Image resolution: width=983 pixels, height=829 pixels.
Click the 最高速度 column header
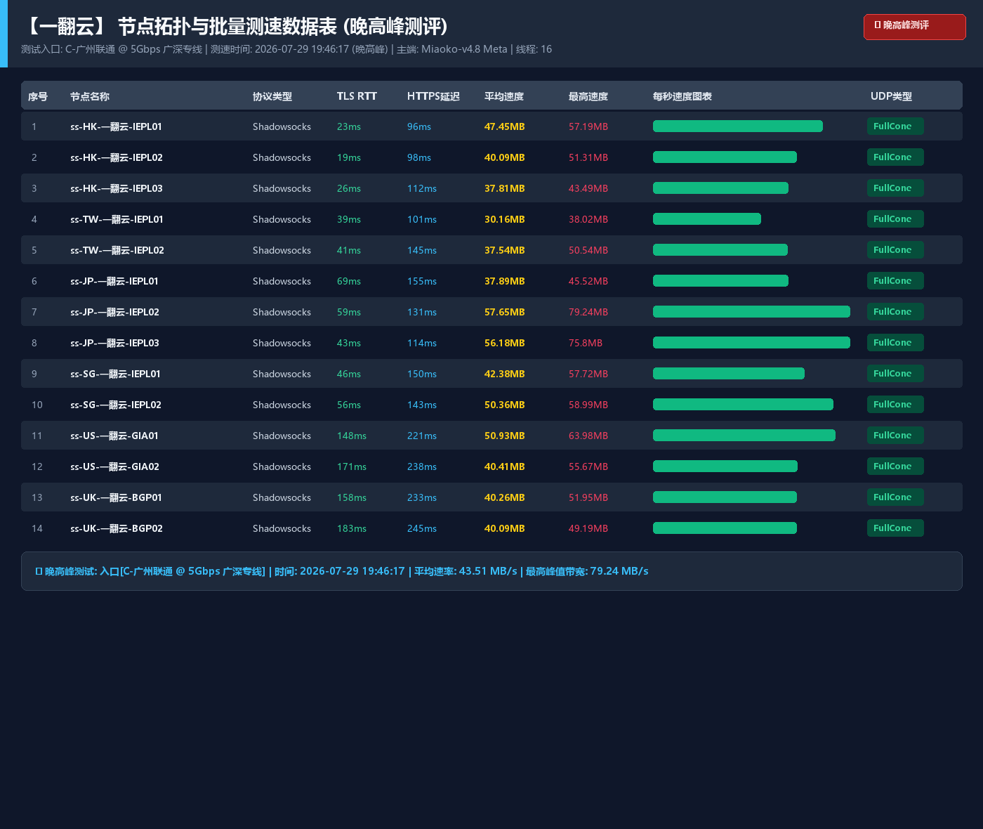pyautogui.click(x=588, y=96)
